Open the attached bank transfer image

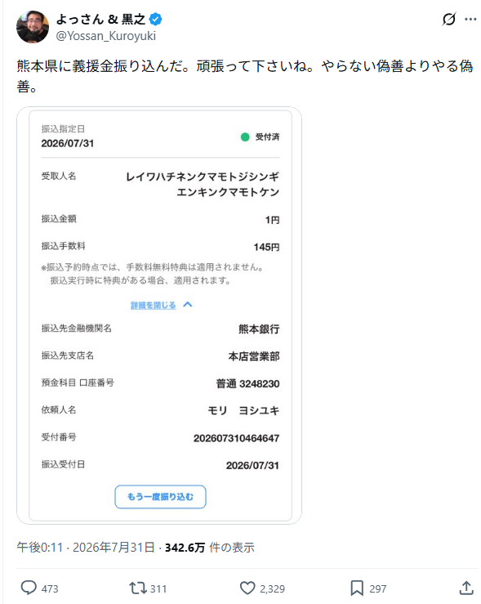tap(159, 315)
